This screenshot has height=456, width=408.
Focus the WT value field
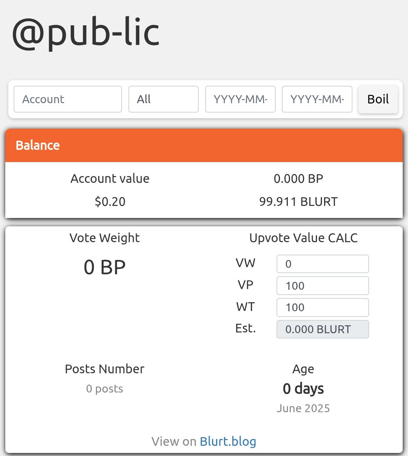(x=323, y=308)
